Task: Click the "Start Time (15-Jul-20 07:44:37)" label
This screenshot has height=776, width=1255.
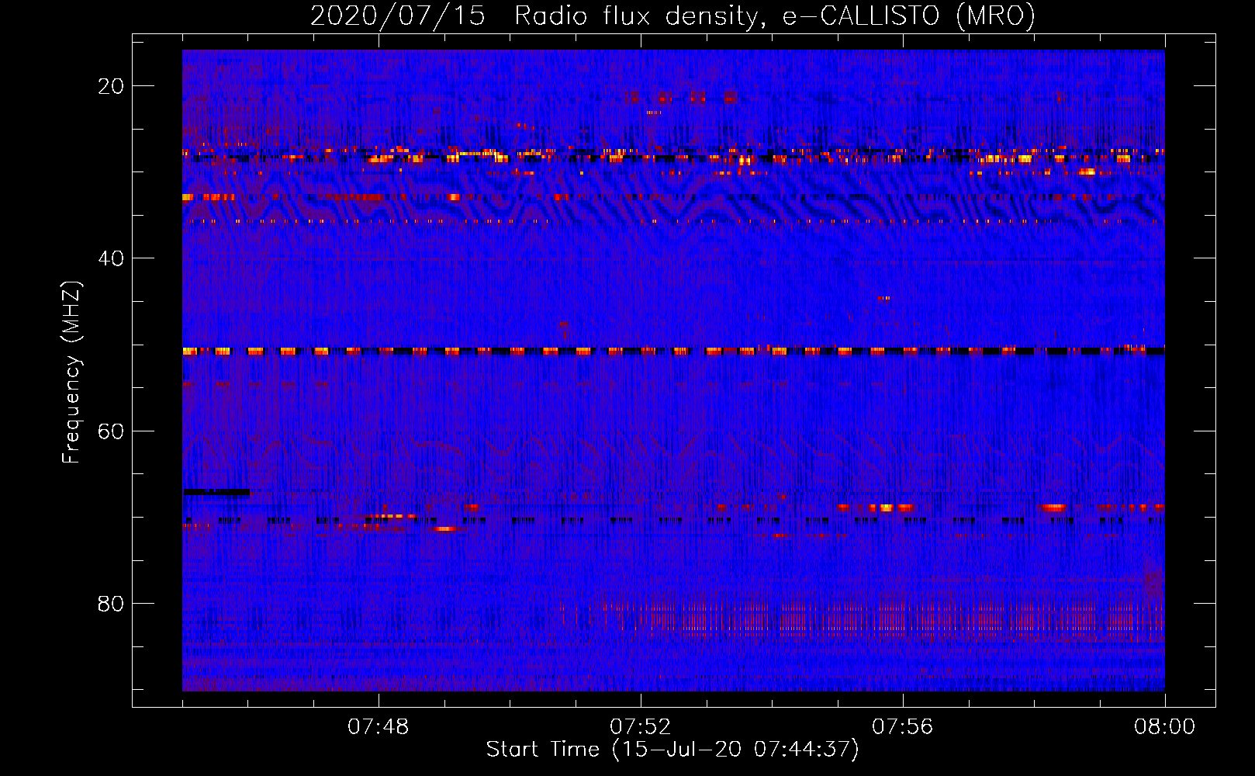Action: [672, 750]
